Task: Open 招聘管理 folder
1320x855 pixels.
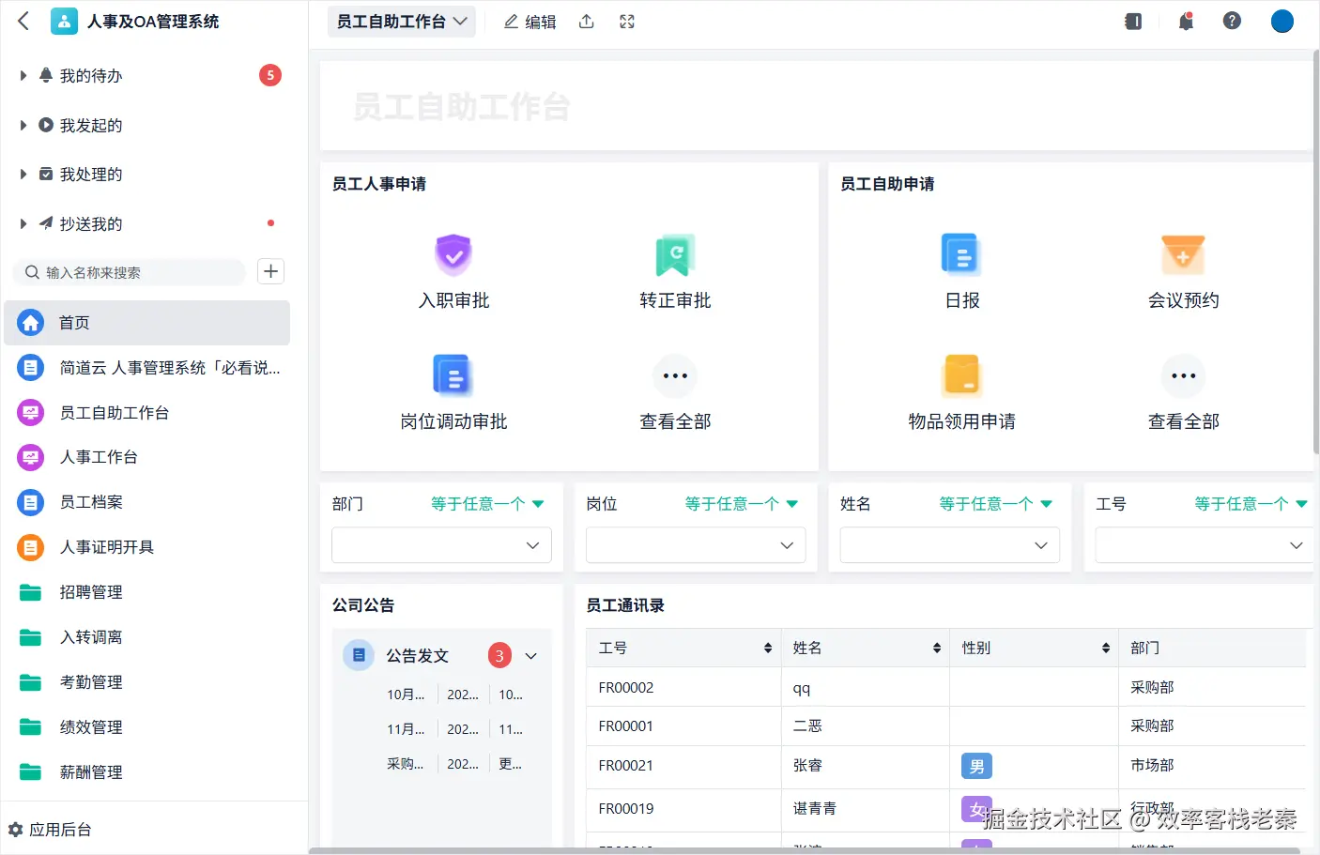Action: pos(147,592)
